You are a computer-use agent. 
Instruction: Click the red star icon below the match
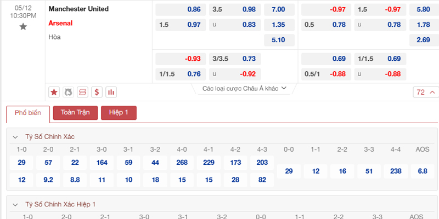54,92
